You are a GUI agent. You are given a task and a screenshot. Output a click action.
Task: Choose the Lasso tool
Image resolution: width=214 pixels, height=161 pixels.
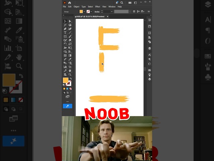[x=70, y=25]
